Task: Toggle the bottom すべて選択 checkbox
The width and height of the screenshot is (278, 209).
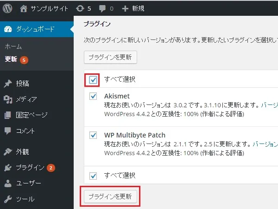Action: pyautogui.click(x=93, y=176)
